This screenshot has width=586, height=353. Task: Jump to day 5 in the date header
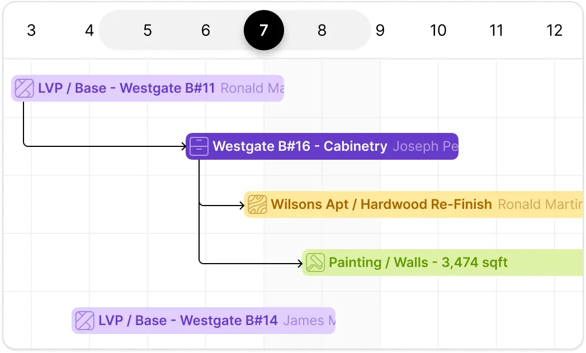[x=148, y=30]
